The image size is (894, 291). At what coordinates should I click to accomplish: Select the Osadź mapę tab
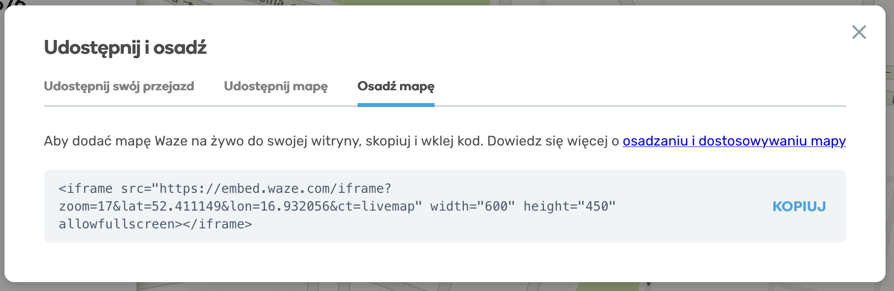tap(396, 86)
